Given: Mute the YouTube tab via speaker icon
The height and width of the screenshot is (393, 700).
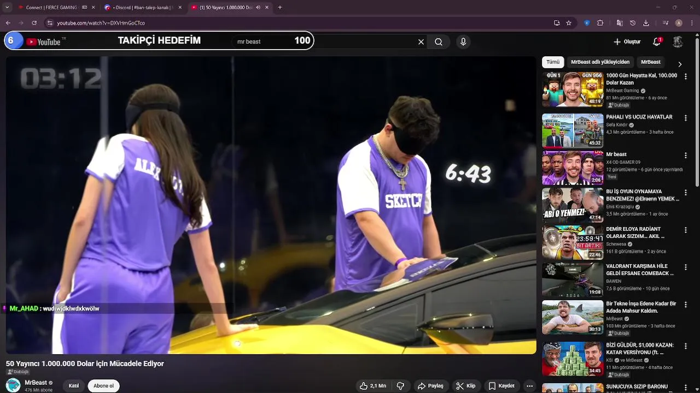Looking at the screenshot, I should 258,7.
